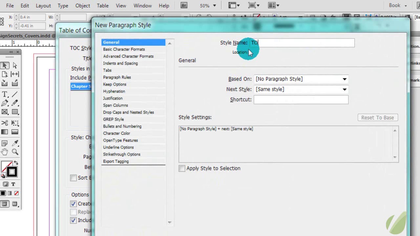The width and height of the screenshot is (420, 236).
Task: Select the Page tool
Action: click(5, 74)
